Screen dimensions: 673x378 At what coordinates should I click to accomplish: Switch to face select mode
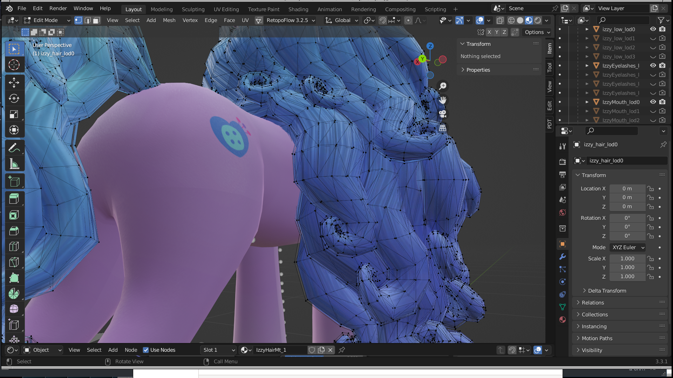96,20
